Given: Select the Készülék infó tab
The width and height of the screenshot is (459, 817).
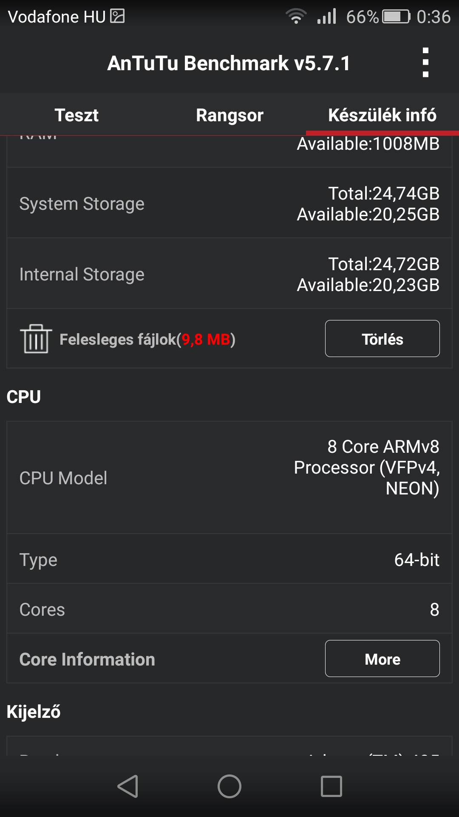Looking at the screenshot, I should point(382,115).
